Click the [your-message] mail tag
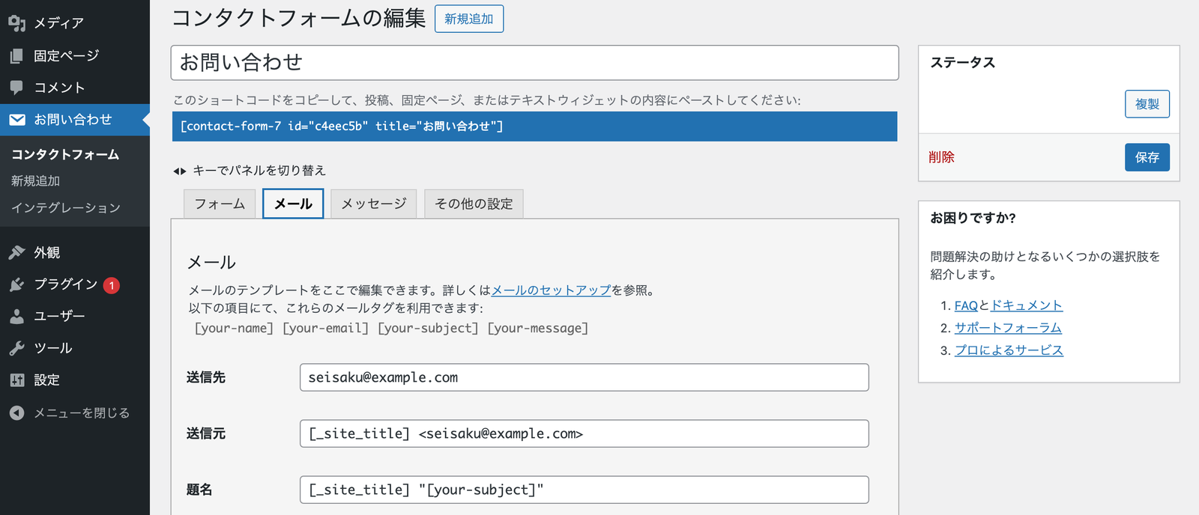This screenshot has height=515, width=1199. (x=538, y=328)
